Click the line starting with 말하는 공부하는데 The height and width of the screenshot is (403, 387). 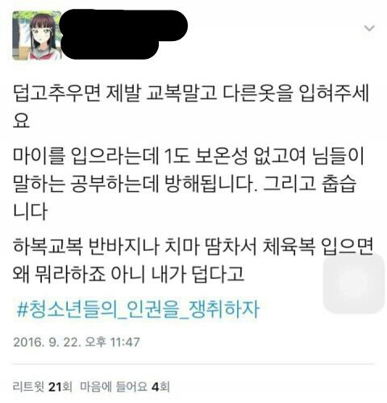185,184
